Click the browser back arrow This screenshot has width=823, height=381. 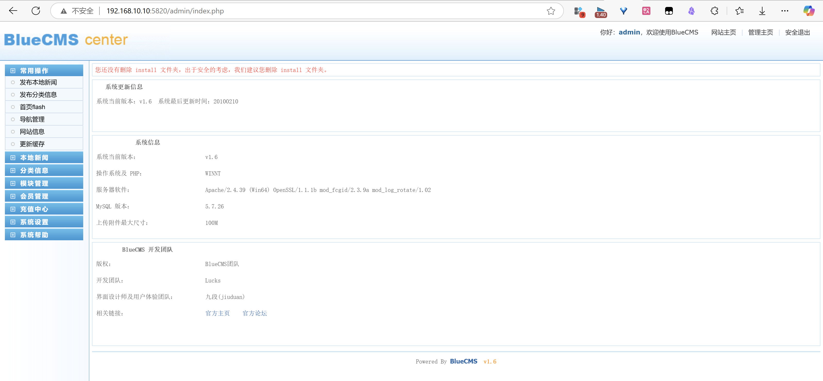13,11
